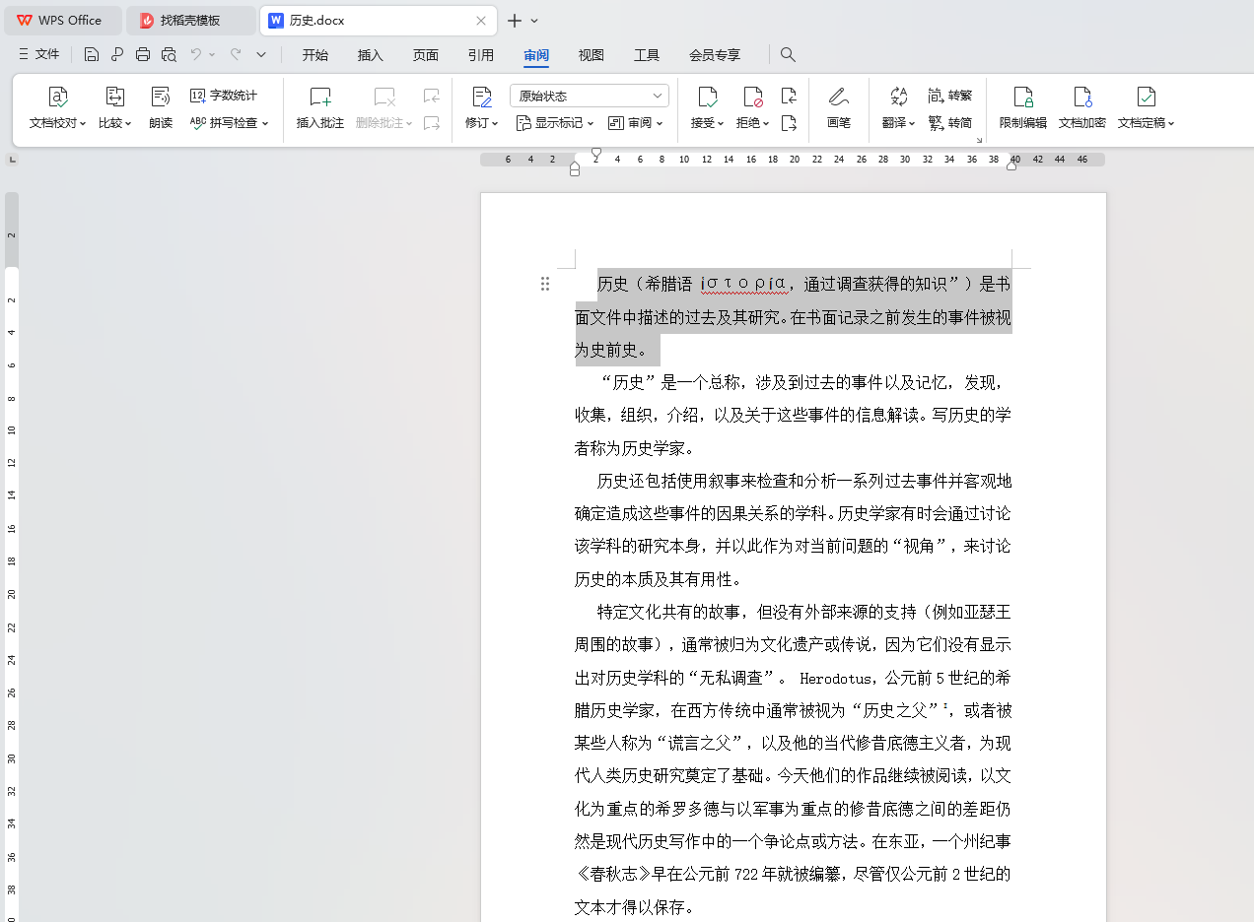The width and height of the screenshot is (1254, 922).
Task: Open the 文件 file menu
Action: [x=39, y=54]
